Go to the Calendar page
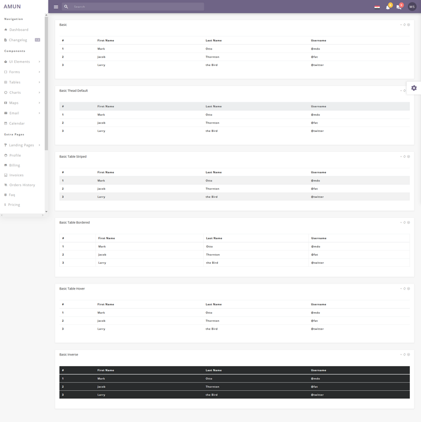The image size is (421, 422). tap(16, 123)
